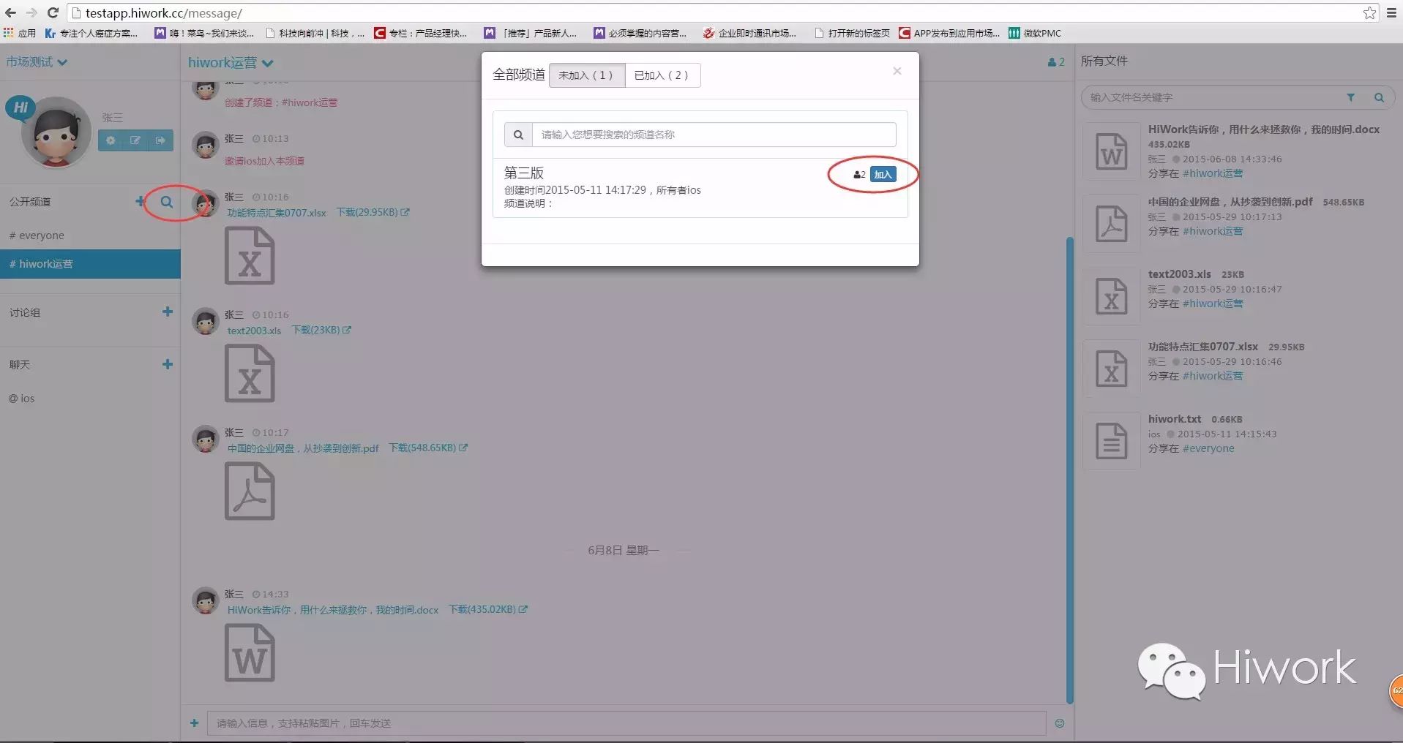Download the pdf (548.65KB) in chat
Image resolution: width=1403 pixels, height=743 pixels.
click(x=428, y=448)
